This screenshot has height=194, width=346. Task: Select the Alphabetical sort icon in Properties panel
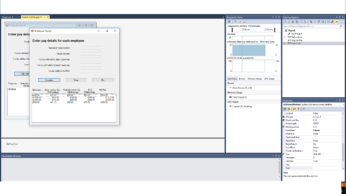click(289, 109)
